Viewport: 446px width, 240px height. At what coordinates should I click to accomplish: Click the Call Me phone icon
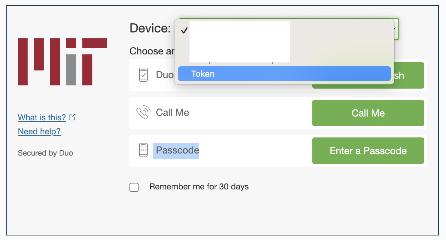(143, 113)
